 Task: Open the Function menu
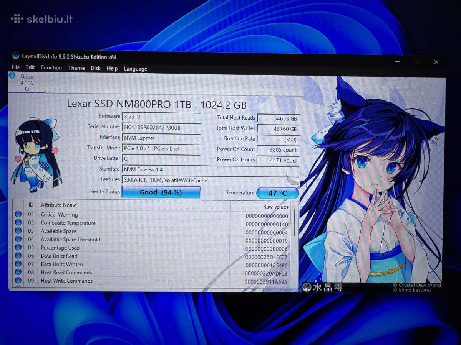click(x=51, y=67)
